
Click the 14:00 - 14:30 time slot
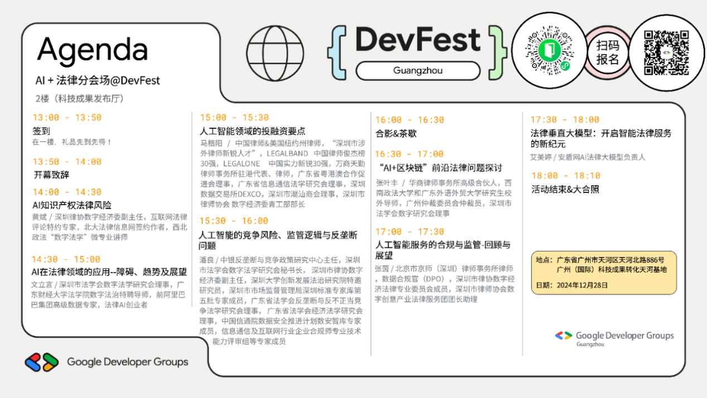pyautogui.click(x=67, y=192)
